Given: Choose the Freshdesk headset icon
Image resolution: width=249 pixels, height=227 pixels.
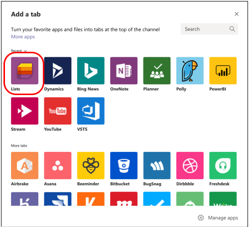Looking at the screenshot, I should [x=223, y=165].
